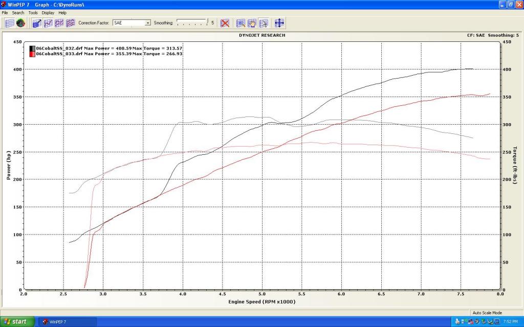
Task: Click the printer tray icon
Action: tap(457, 322)
